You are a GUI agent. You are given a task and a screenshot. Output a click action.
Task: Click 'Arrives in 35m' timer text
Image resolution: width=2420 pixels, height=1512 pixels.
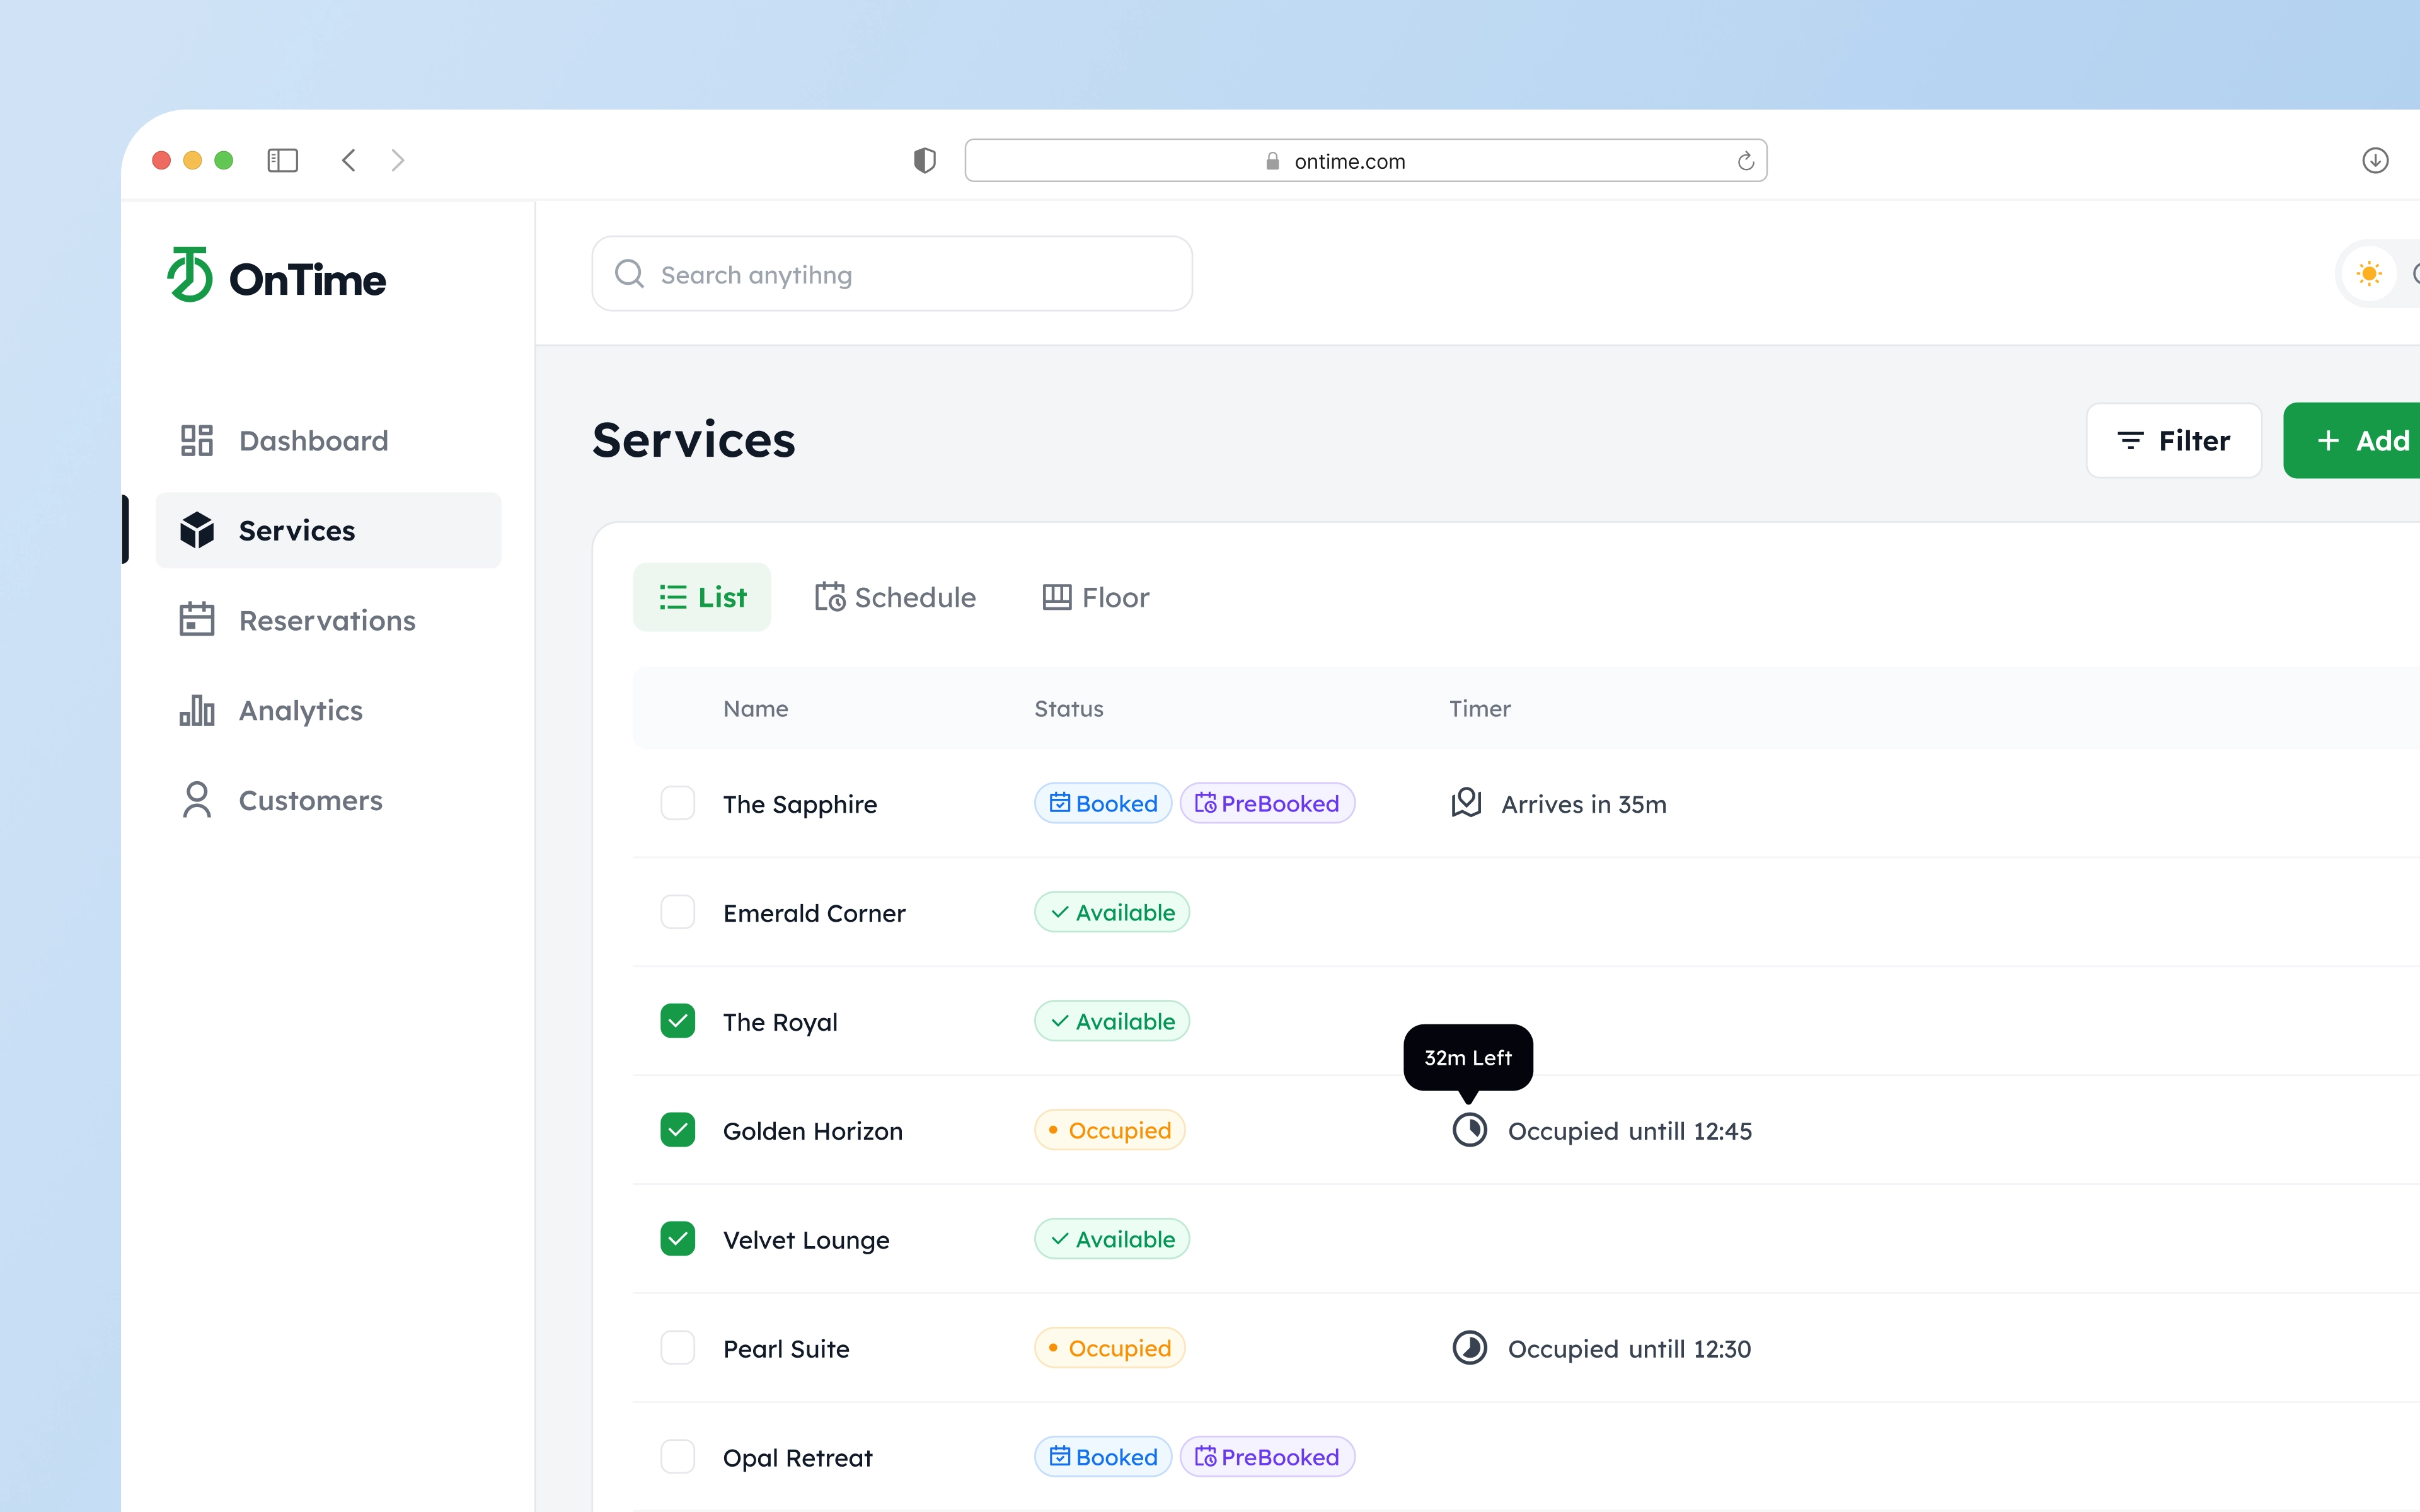pyautogui.click(x=1584, y=804)
